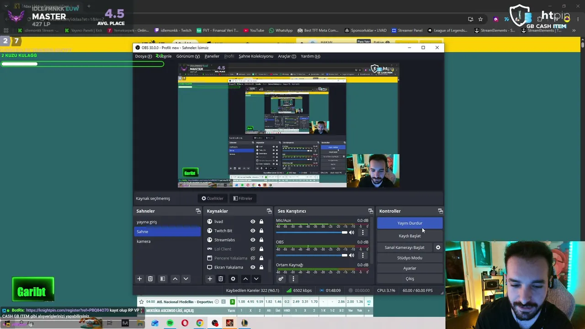This screenshot has width=585, height=329.
Task: Hide the livad source with its eye icon
Action: pyautogui.click(x=253, y=222)
